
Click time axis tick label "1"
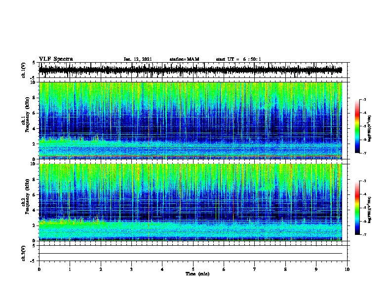pos(70,269)
